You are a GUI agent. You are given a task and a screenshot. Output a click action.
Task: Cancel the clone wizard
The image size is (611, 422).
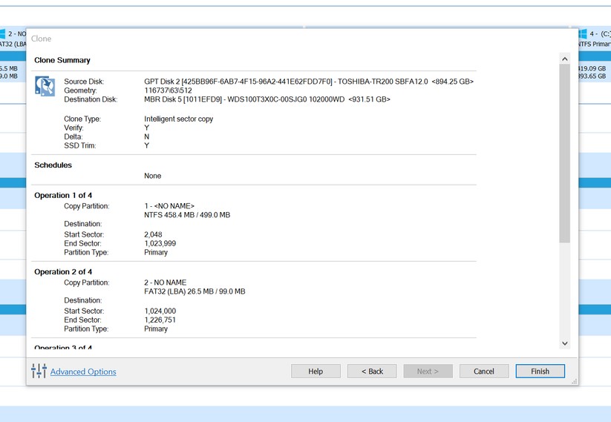(483, 371)
